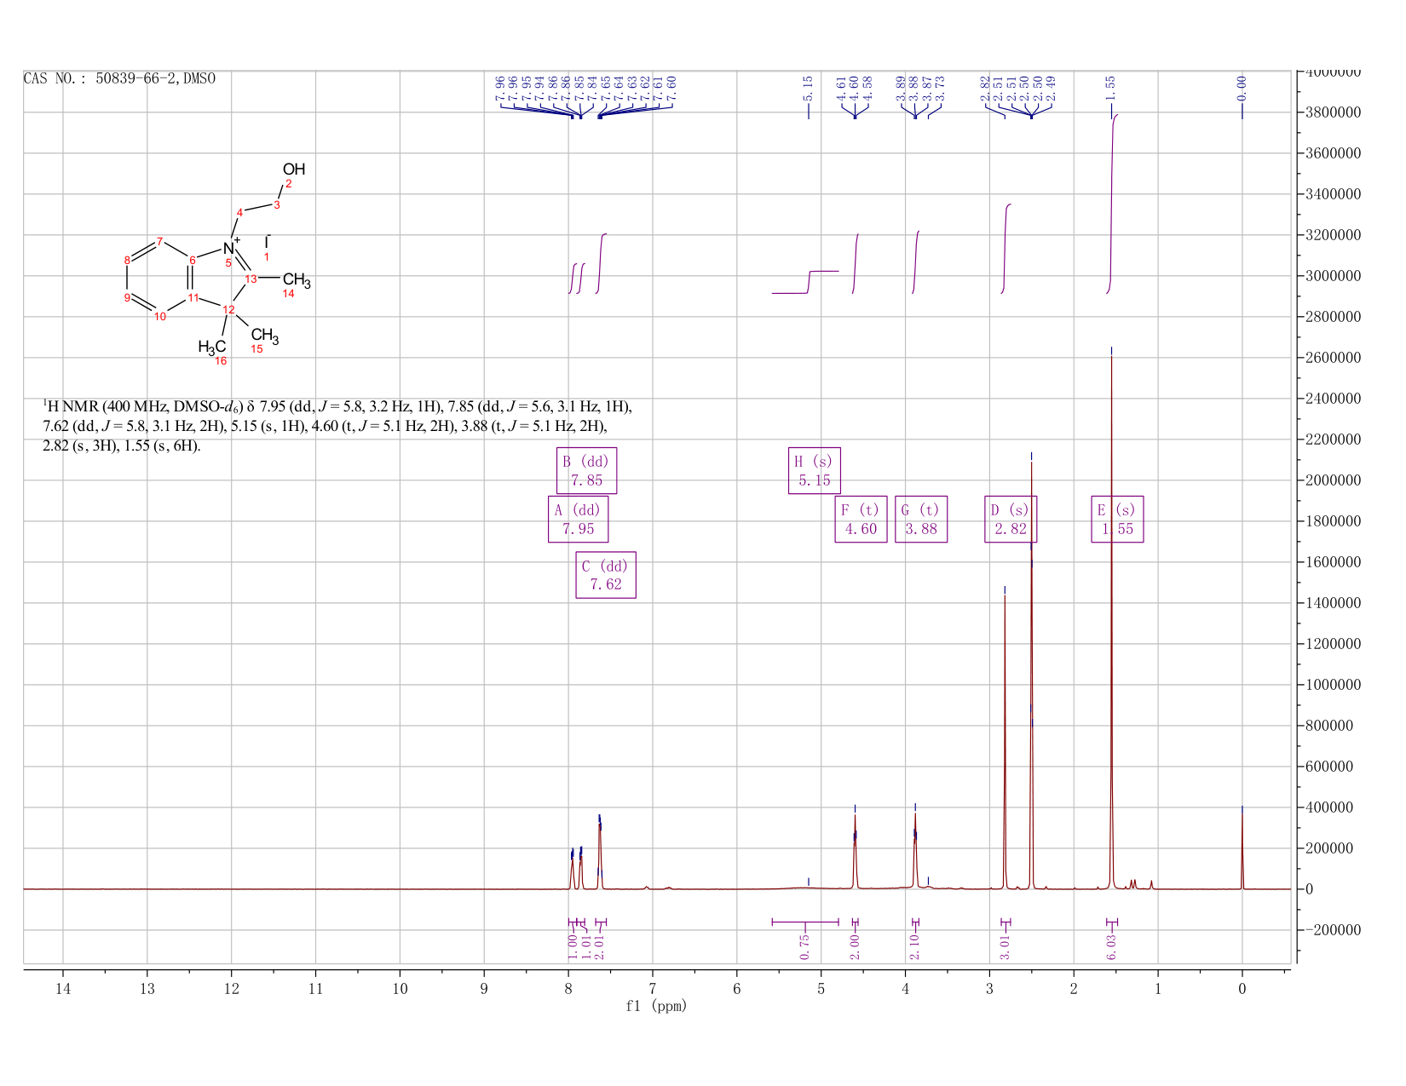Click the 1.55 peak label at top
The width and height of the screenshot is (1406, 1086).
(1110, 88)
